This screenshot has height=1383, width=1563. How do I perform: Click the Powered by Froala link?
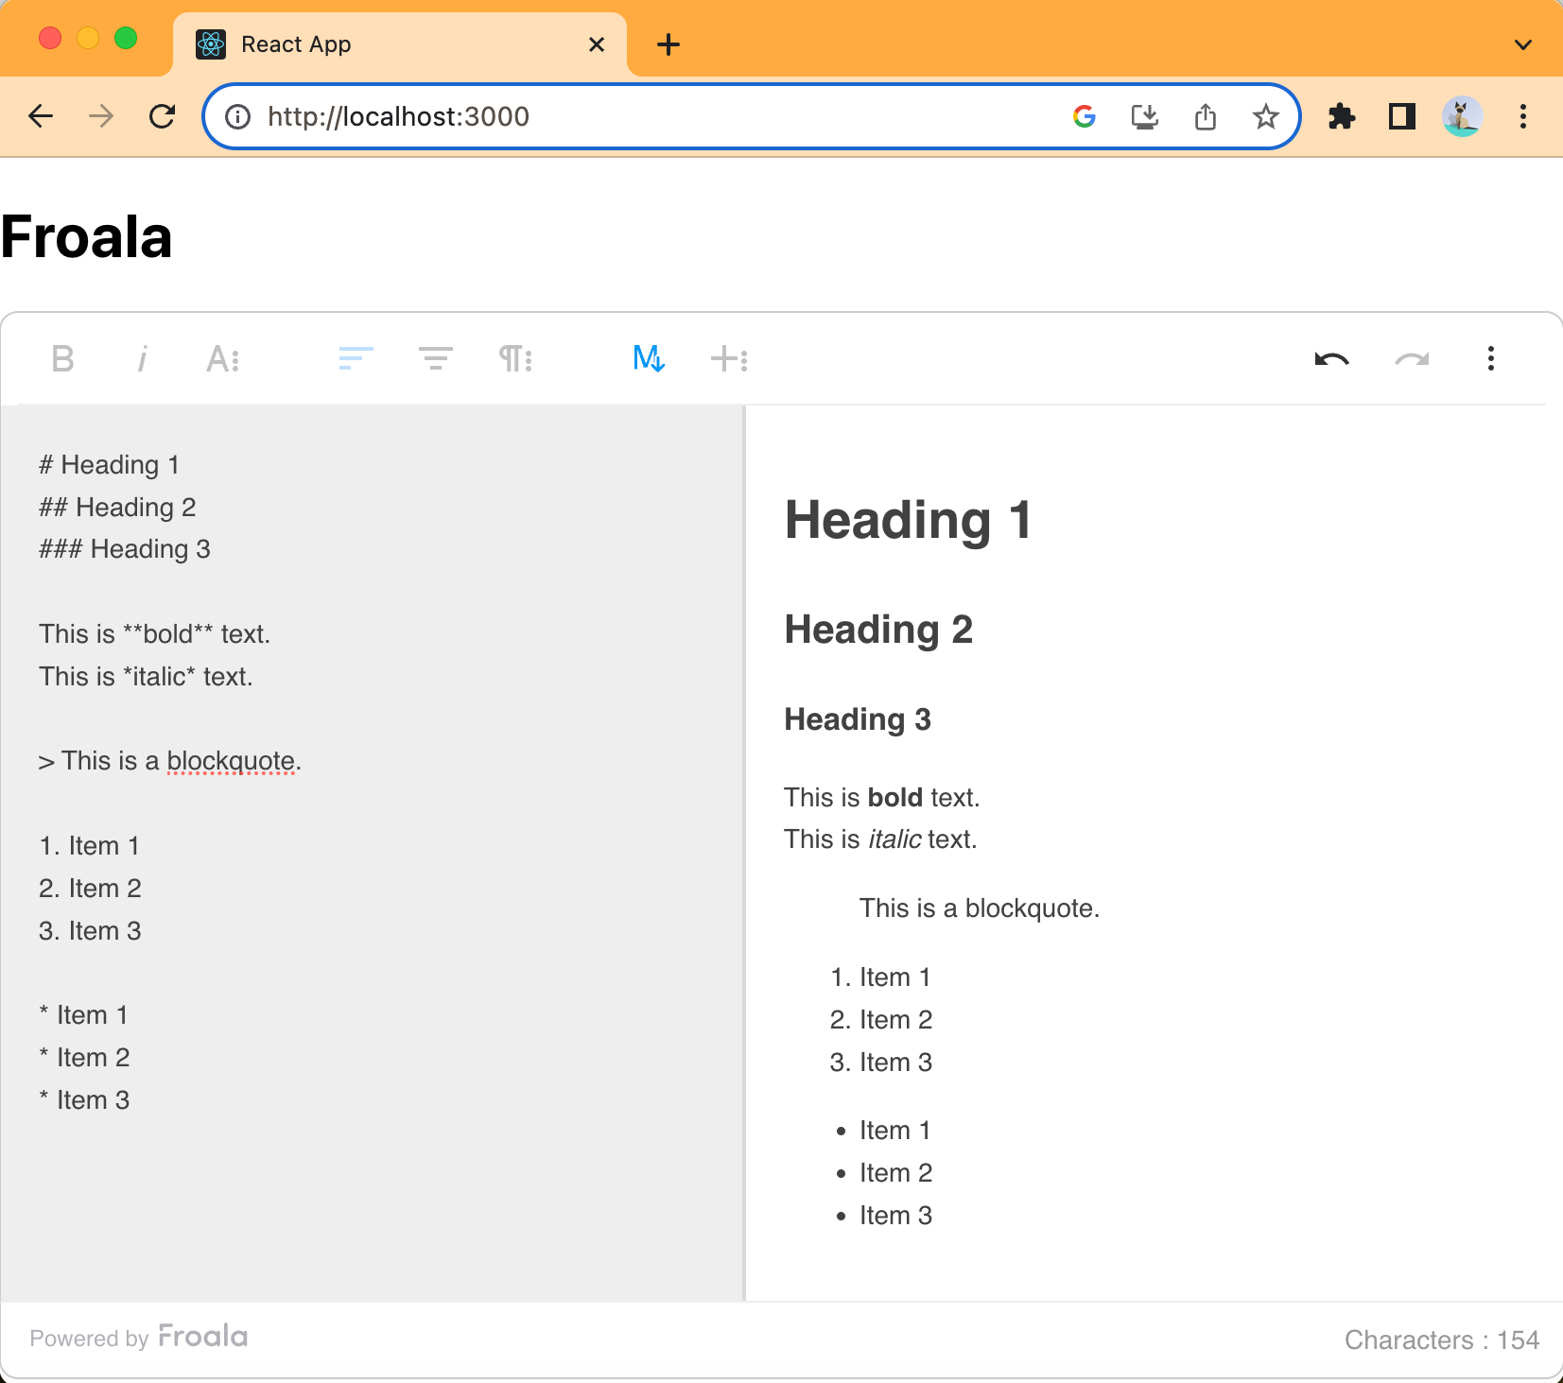point(138,1337)
